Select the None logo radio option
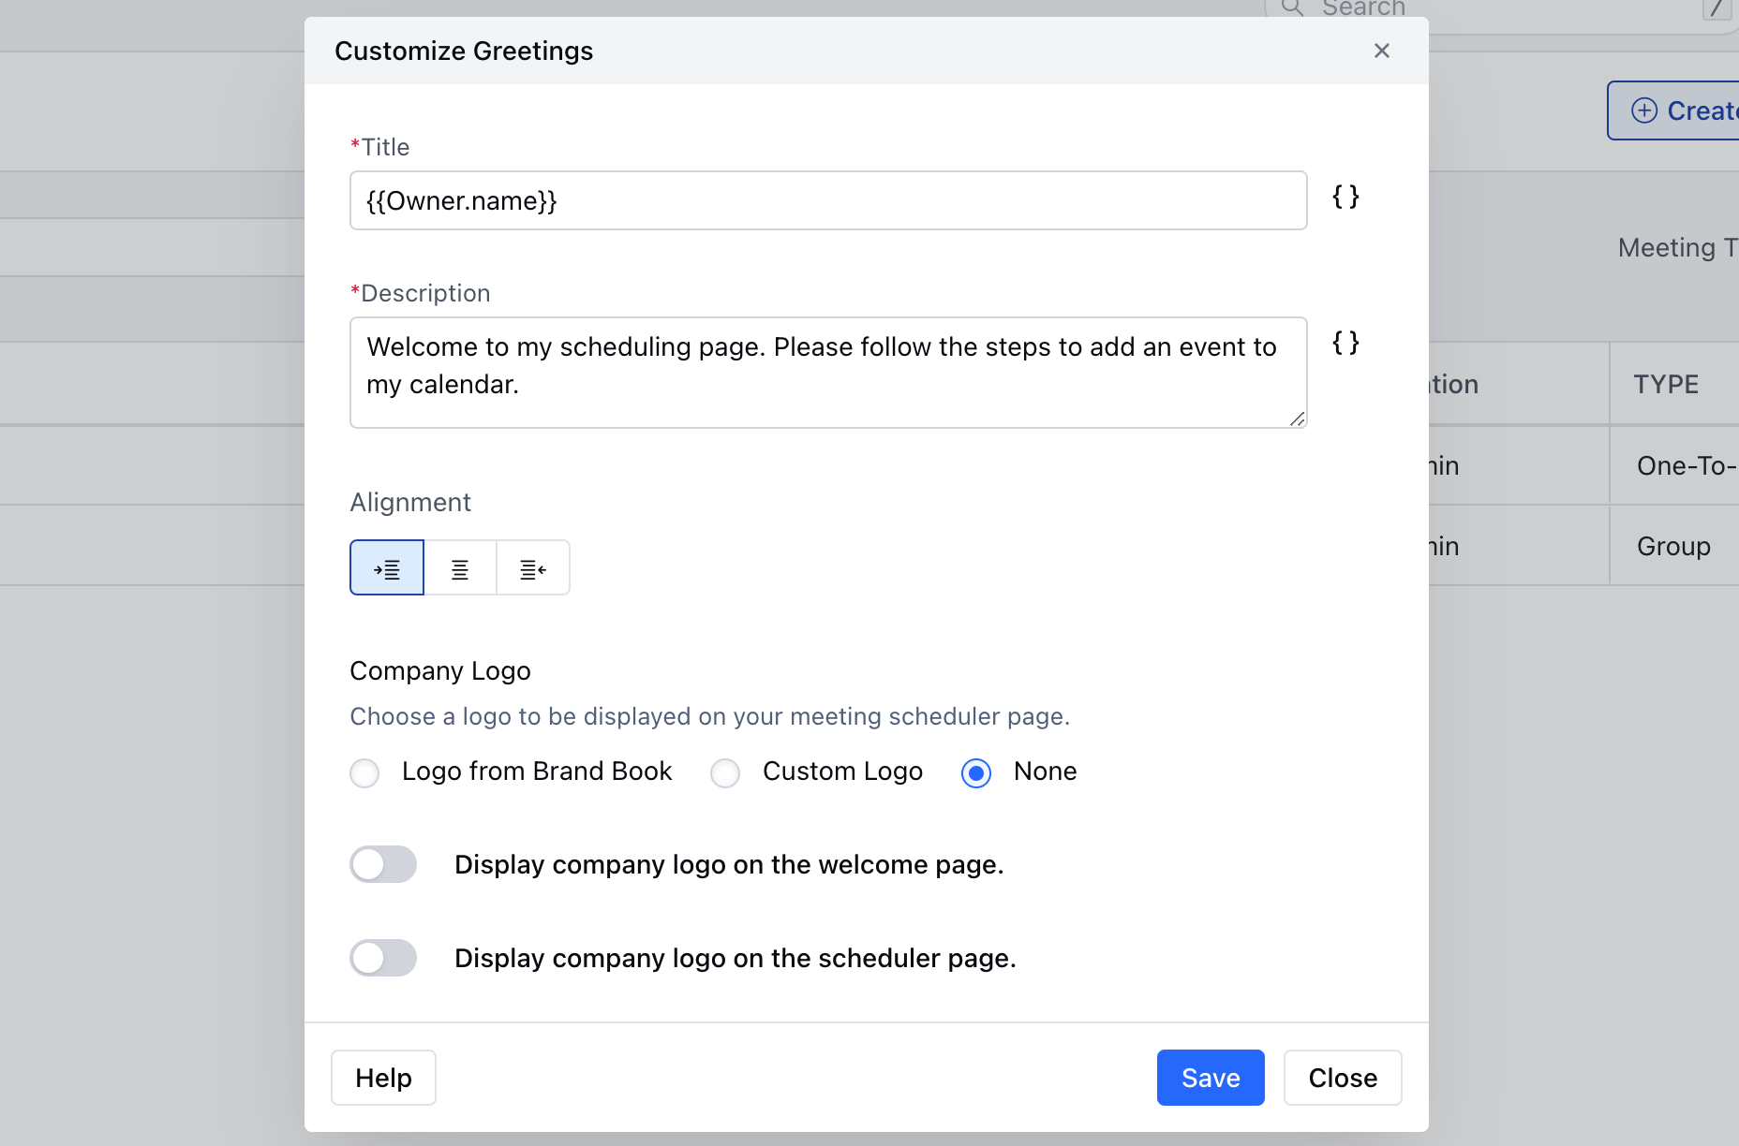 click(976, 773)
